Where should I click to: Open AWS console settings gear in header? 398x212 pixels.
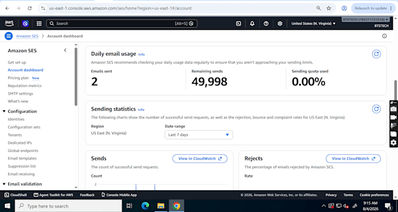pos(280,23)
